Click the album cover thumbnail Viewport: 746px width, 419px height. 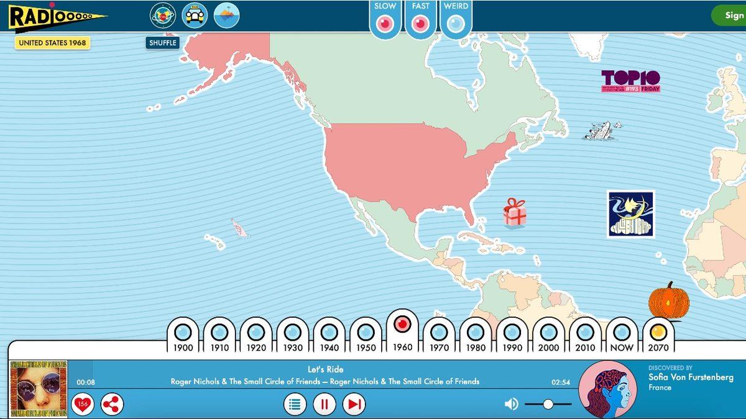pos(39,389)
